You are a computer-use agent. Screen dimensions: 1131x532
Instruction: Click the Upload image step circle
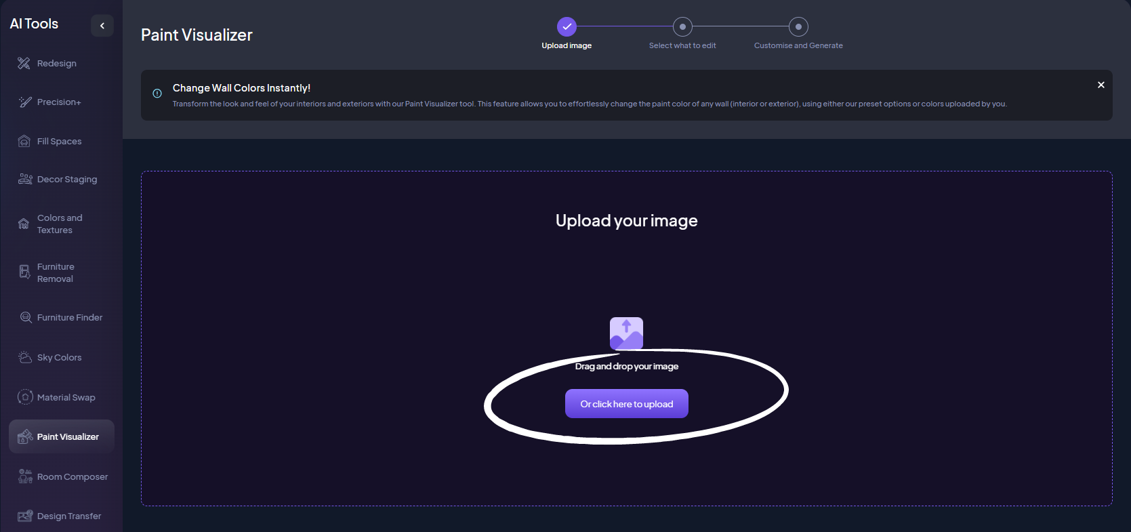(567, 26)
